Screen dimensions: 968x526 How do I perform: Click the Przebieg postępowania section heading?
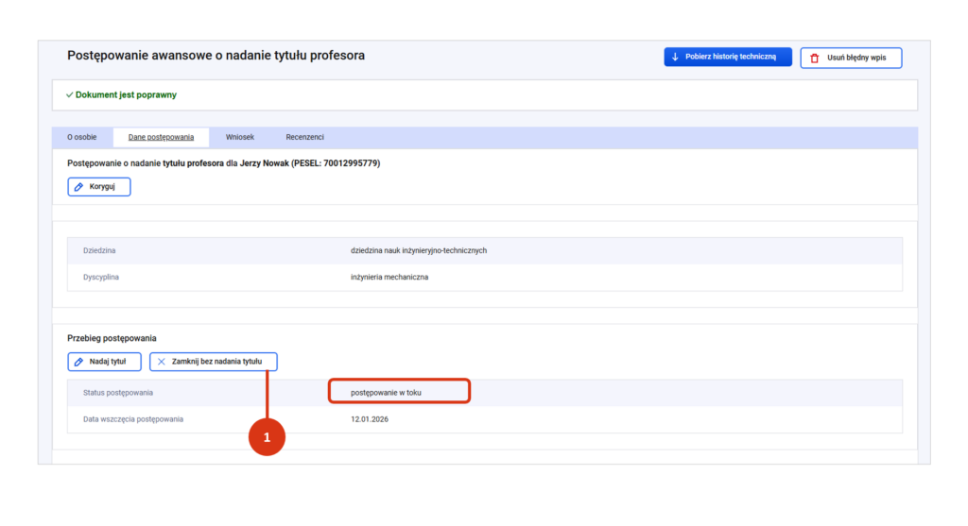point(112,338)
